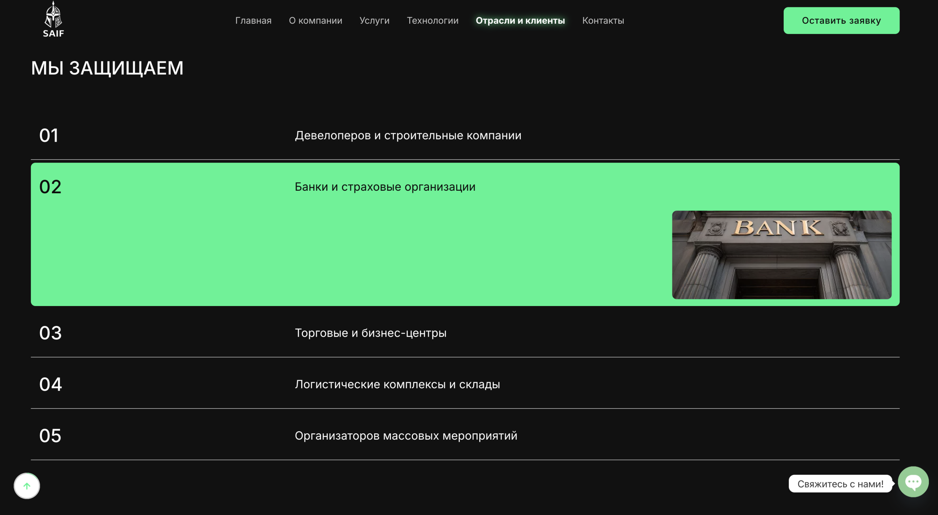Screen dimensions: 938x515
Task: Open the green chat bubble widget
Action: click(x=913, y=482)
